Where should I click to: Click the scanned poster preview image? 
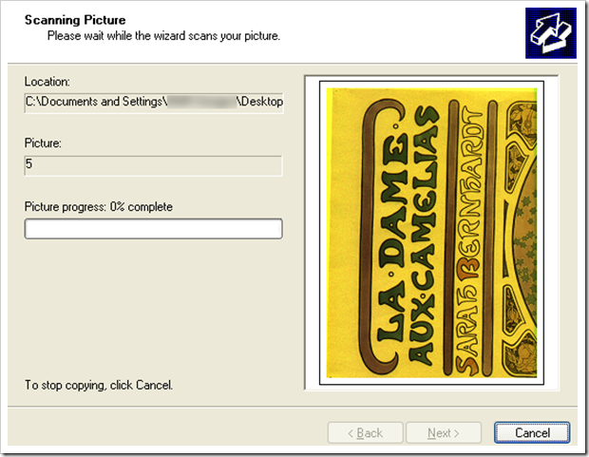tap(431, 233)
